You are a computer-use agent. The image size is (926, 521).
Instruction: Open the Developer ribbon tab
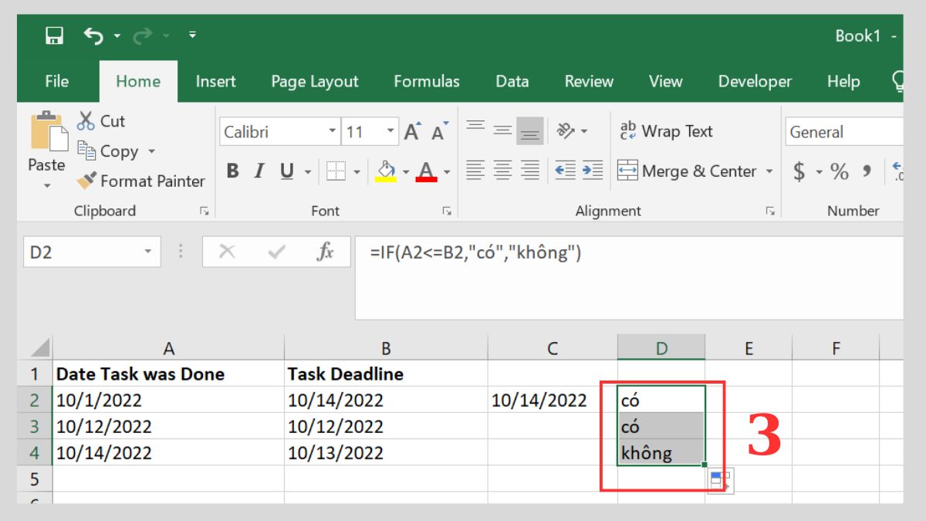(755, 81)
